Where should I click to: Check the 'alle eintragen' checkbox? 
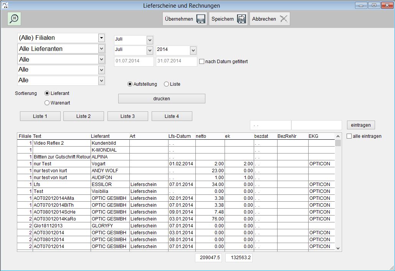[349, 136]
